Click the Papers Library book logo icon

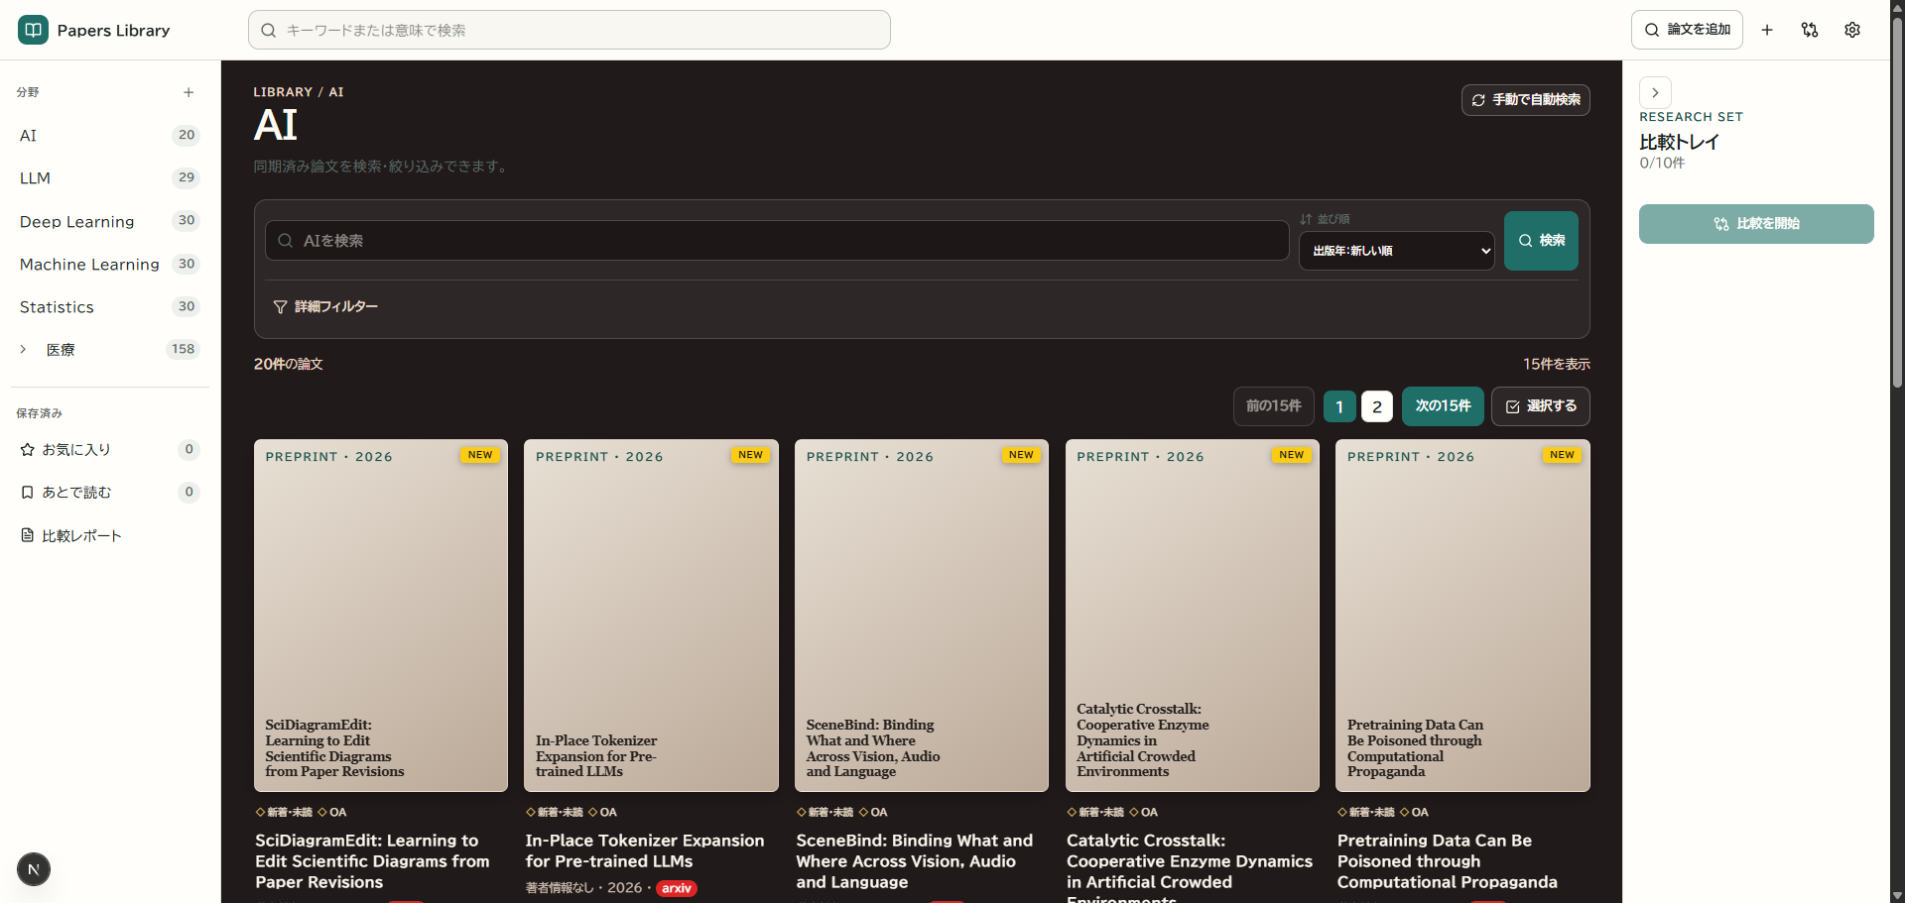click(33, 30)
